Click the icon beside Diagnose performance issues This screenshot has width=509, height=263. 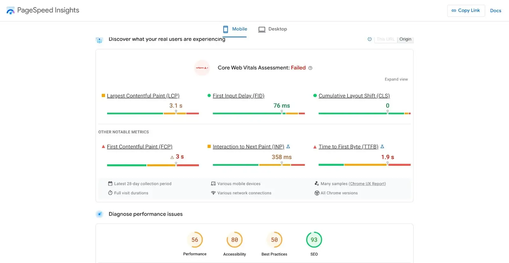[x=100, y=214]
